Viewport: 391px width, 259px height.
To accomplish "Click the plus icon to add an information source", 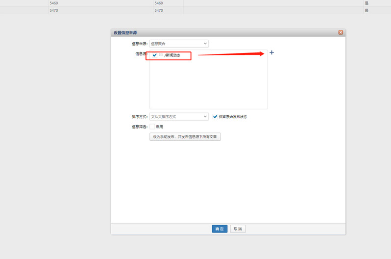I will tap(271, 53).
